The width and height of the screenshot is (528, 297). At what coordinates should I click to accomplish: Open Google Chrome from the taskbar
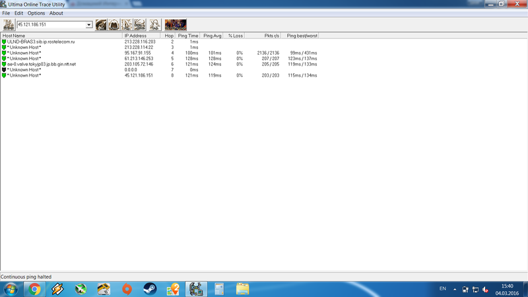[34, 289]
